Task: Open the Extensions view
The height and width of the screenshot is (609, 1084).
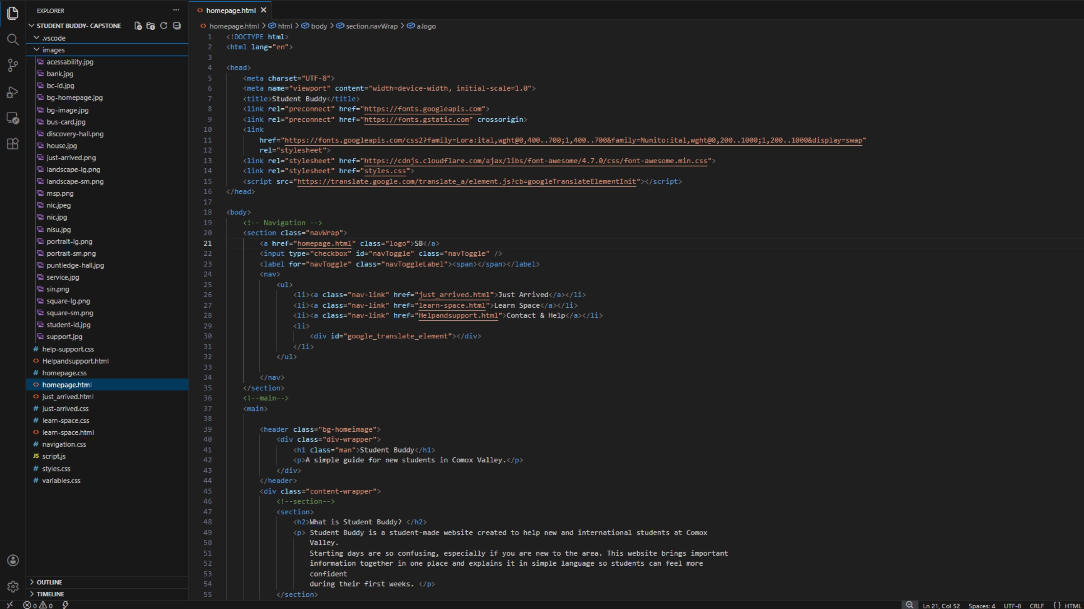Action: coord(13,144)
